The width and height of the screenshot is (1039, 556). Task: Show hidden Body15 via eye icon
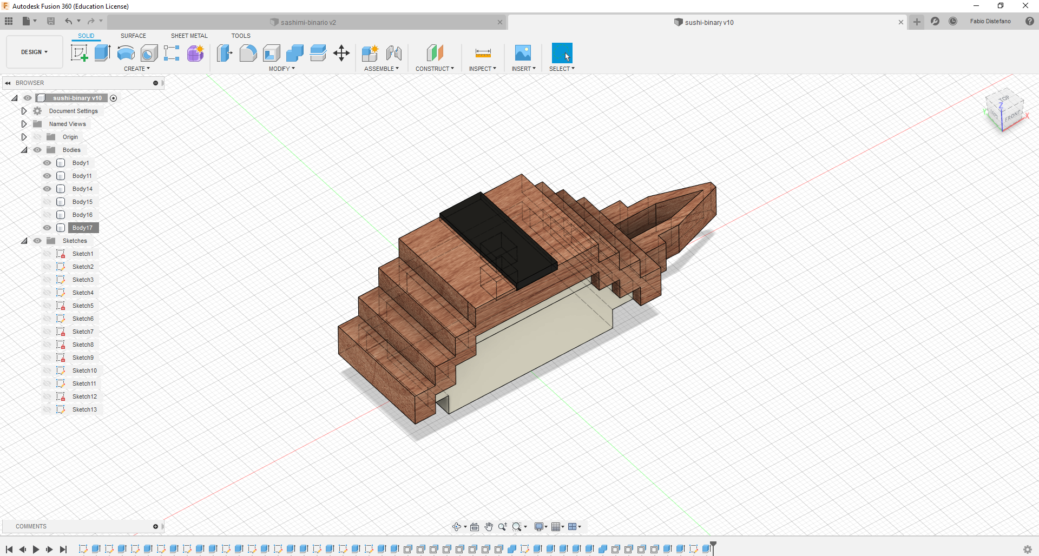[47, 202]
